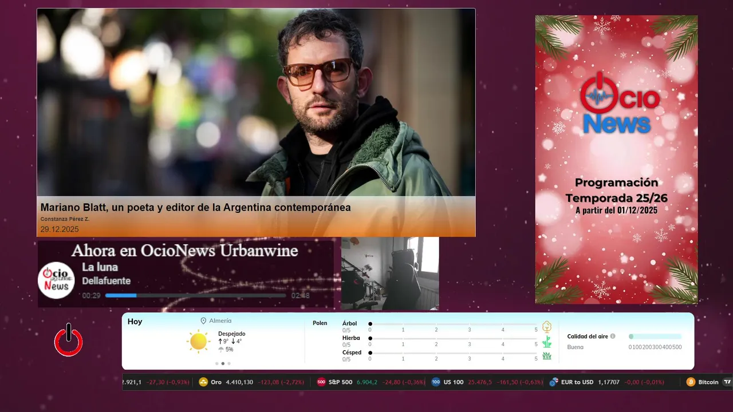Viewport: 733px width, 412px height.
Task: Click the total duration 02:48
Action: coord(300,296)
